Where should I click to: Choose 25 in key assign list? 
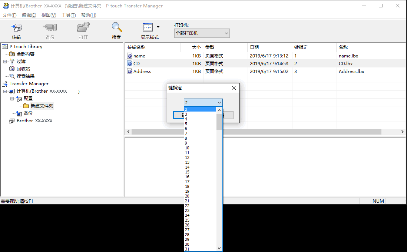200,220
